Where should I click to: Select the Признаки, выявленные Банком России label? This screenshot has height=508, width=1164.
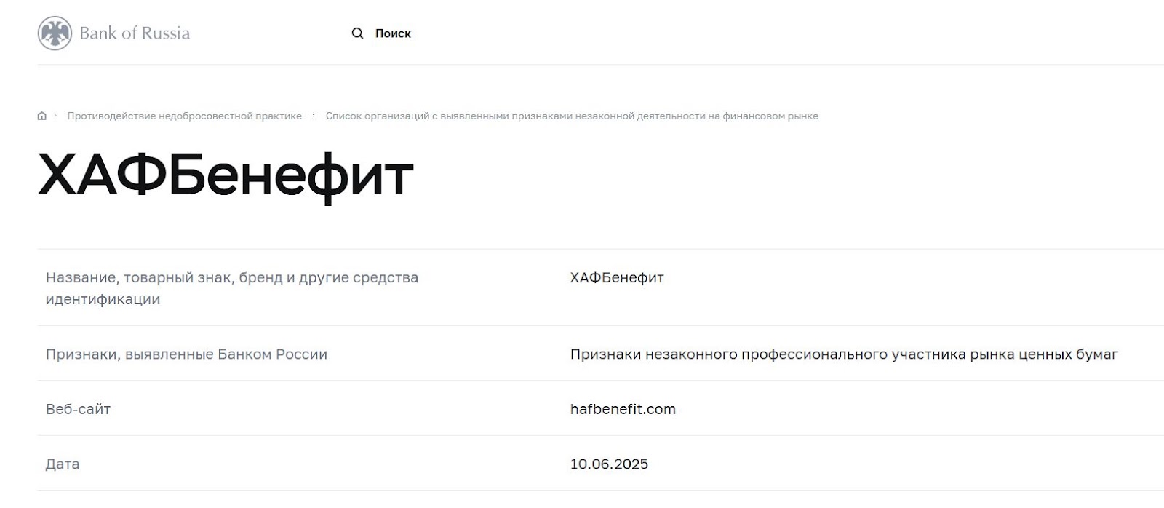(186, 354)
